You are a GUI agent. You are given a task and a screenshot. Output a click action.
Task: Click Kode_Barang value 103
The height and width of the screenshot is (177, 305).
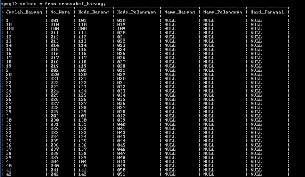click(82, 116)
